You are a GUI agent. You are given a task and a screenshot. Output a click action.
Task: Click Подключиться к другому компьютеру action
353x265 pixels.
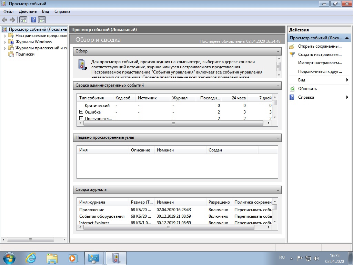pos(320,71)
